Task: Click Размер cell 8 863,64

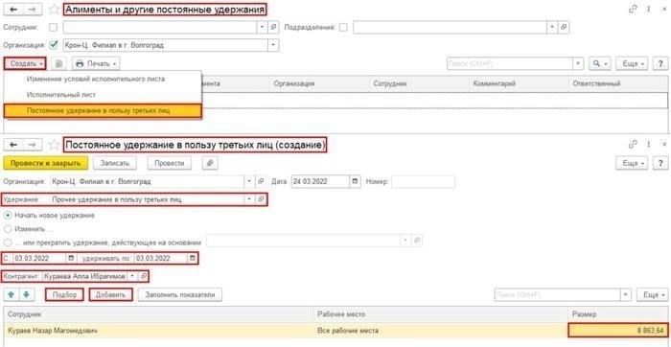Action: (617, 331)
